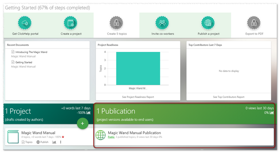
Task: Click the chart icon in 1 Publication header
Action: pyautogui.click(x=272, y=113)
